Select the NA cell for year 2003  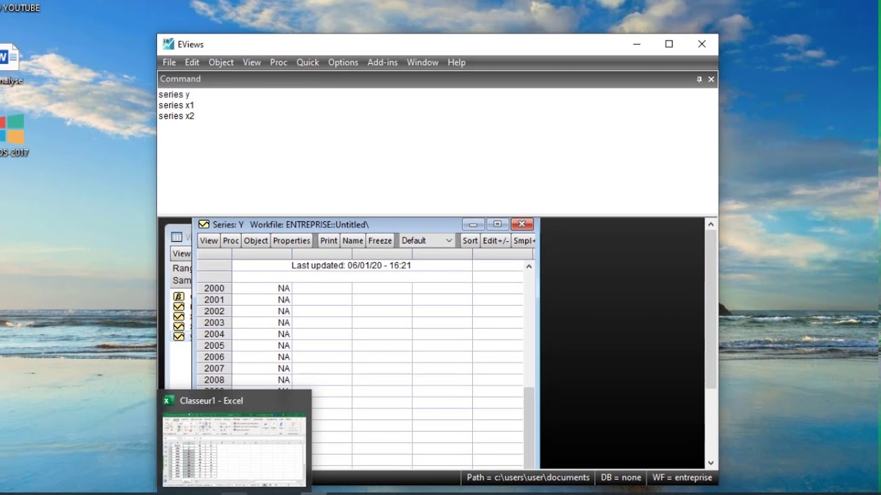(262, 323)
